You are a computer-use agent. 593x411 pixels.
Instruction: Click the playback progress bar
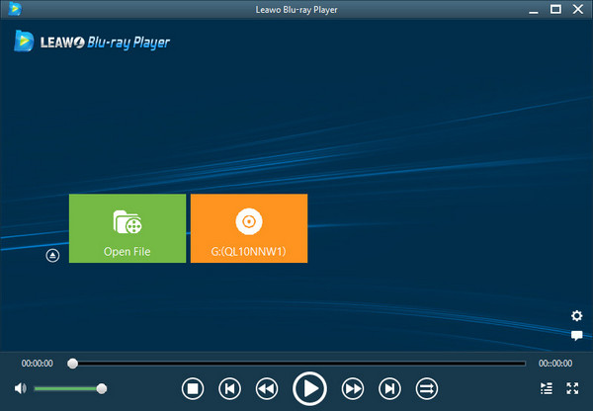(x=296, y=364)
